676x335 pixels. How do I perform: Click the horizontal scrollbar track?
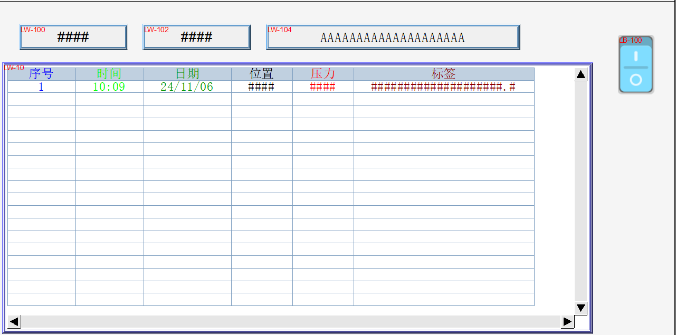tap(290, 321)
